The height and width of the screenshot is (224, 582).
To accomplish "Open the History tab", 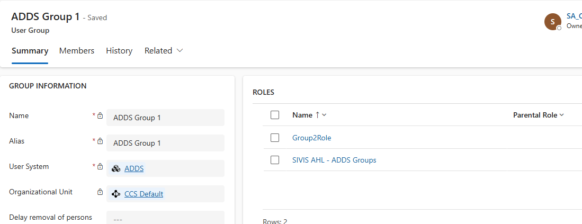I will point(119,51).
